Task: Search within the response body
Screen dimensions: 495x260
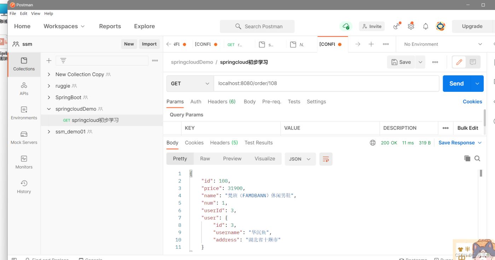Action: pos(477,159)
